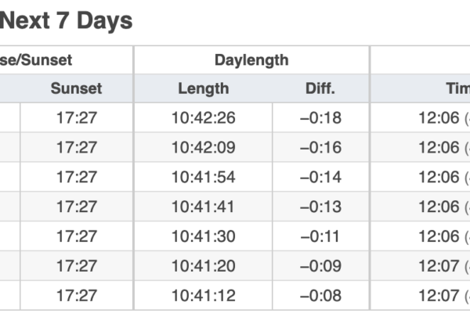Click the –0:09 difference cell

tap(320, 266)
